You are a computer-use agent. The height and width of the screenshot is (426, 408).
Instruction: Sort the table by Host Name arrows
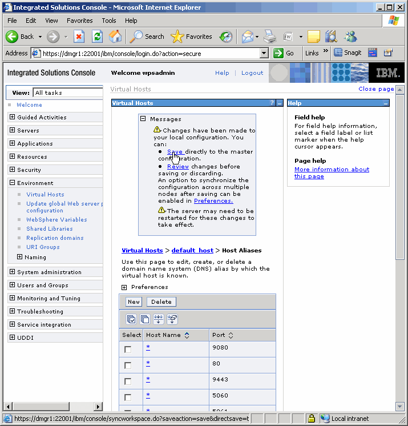(187, 335)
